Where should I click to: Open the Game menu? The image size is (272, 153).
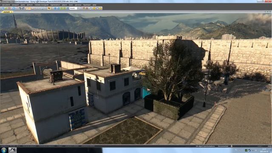click(x=23, y=5)
